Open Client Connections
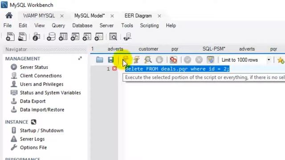 [41, 76]
